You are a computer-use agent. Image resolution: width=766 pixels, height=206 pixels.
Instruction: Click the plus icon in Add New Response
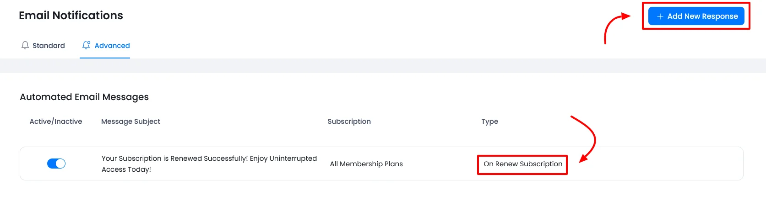point(660,16)
